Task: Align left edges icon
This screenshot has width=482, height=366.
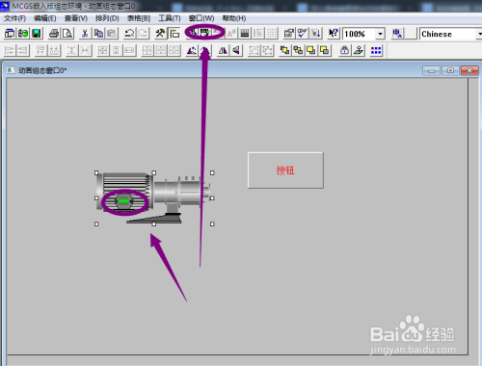Action: [x=10, y=50]
